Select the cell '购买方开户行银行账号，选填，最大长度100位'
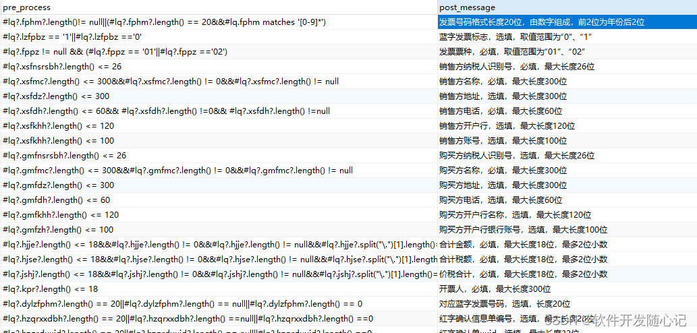 (567, 230)
